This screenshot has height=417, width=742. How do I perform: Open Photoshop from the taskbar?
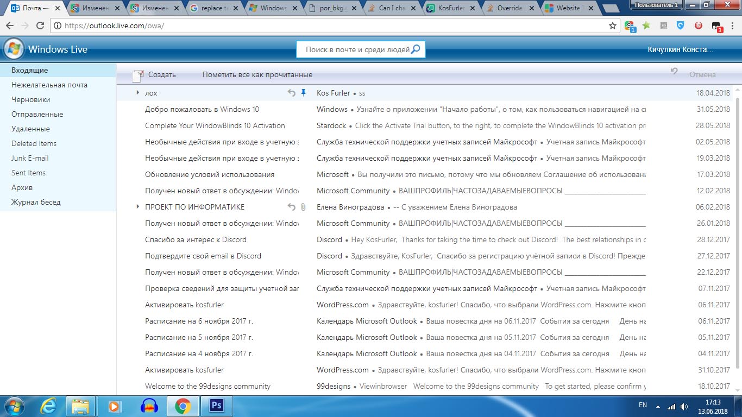(x=216, y=405)
